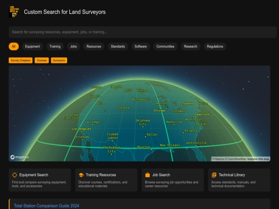Click the Chicago label on the globe

pyautogui.click(x=160, y=110)
